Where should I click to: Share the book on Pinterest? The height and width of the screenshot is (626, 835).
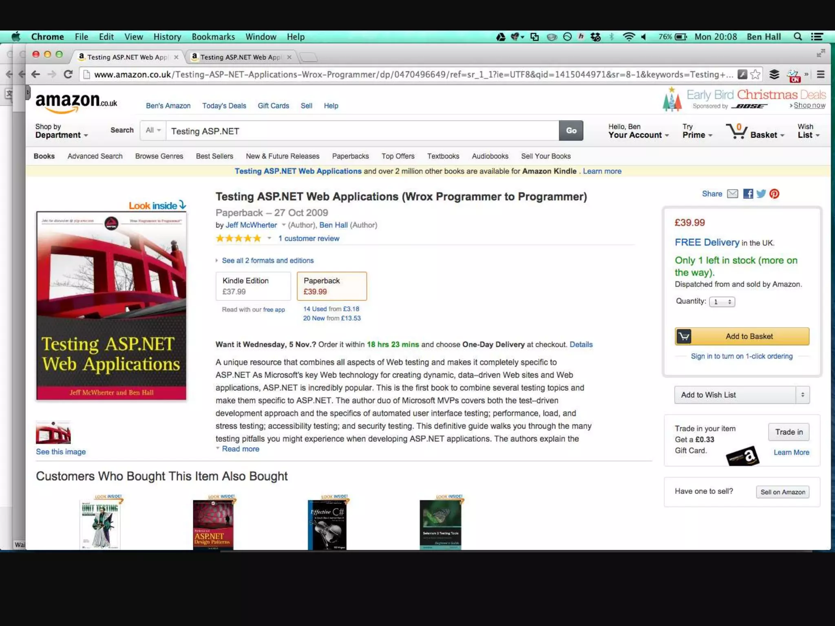coord(774,194)
